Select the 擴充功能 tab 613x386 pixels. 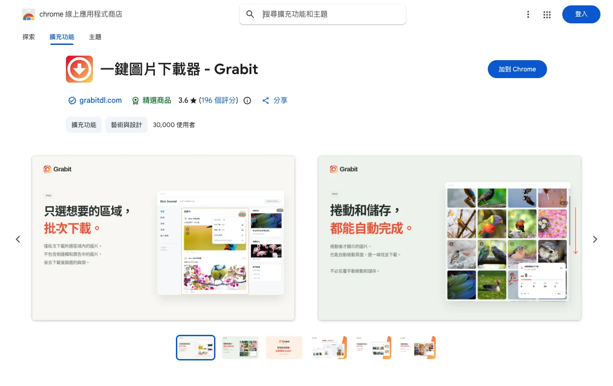(x=62, y=37)
